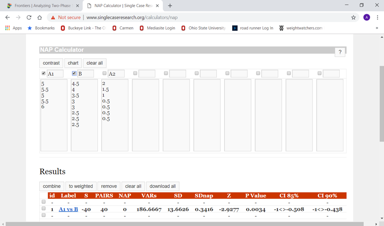
Task: Check the sixth column checkbox
Action: coord(197,73)
